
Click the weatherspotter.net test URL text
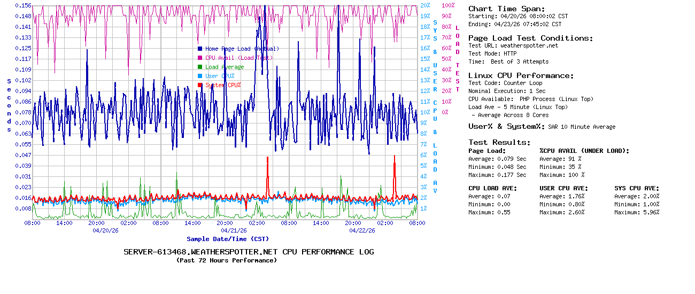[x=529, y=45]
